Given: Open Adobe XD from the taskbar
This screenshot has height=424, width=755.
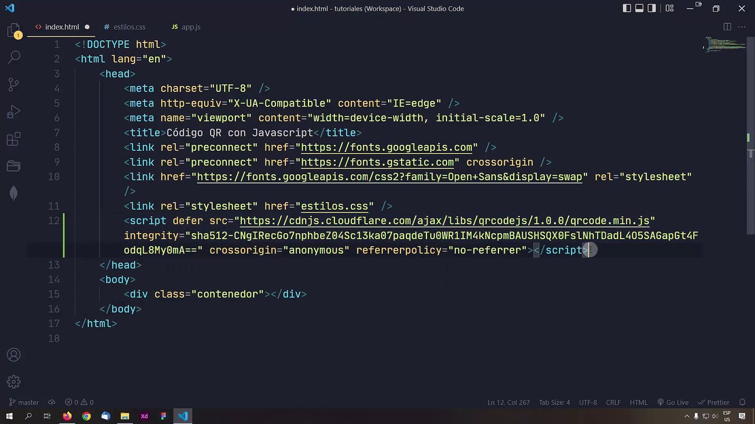Looking at the screenshot, I should click(x=144, y=416).
